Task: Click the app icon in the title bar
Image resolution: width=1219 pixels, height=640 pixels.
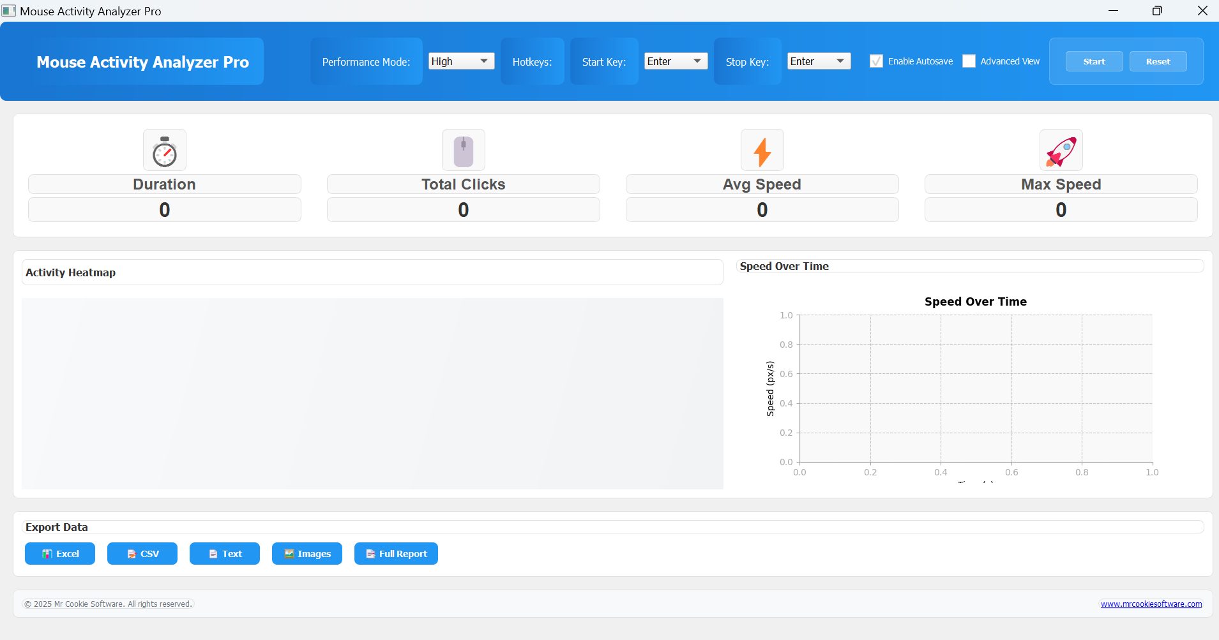Action: point(8,10)
